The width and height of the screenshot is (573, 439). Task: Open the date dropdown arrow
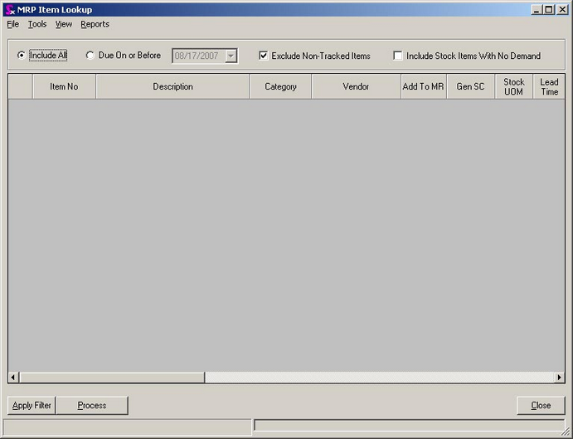click(x=231, y=56)
